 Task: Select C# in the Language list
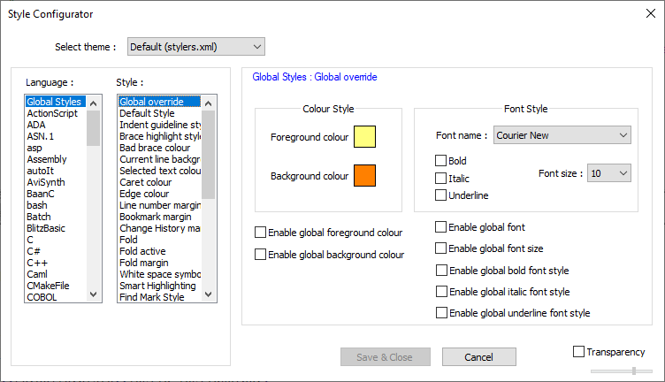(56, 251)
